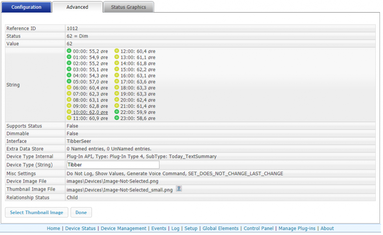Navigate to Events in the footer
Image resolution: width=383 pixels, height=235 pixels.
tap(159, 229)
